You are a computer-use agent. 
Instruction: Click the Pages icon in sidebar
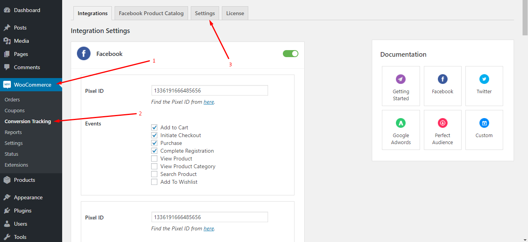click(x=7, y=54)
